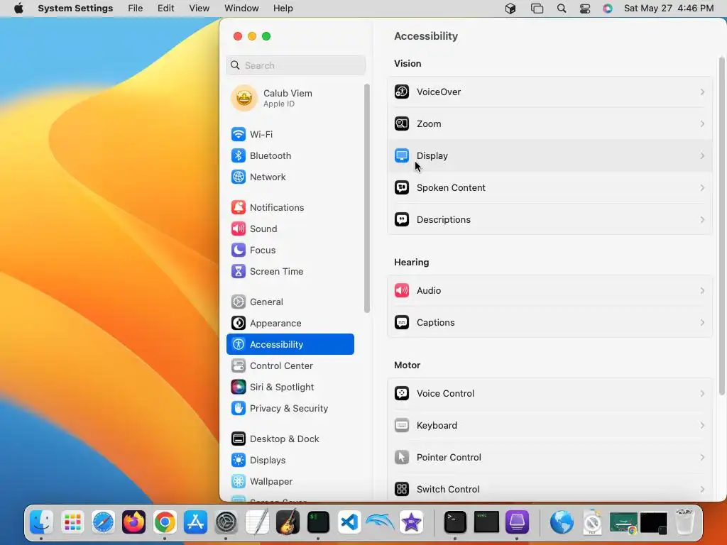Open Captions row chevron
Viewport: 727px width, 545px height.
pyautogui.click(x=702, y=323)
